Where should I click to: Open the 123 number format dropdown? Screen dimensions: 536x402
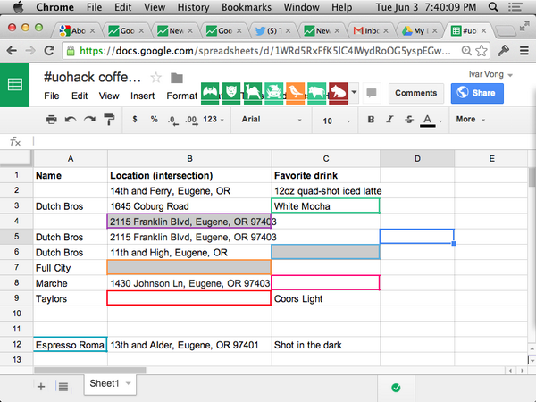tap(214, 120)
